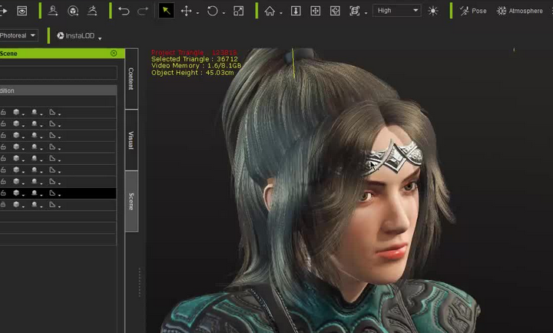Activate the Select arrow tool

coord(166,11)
